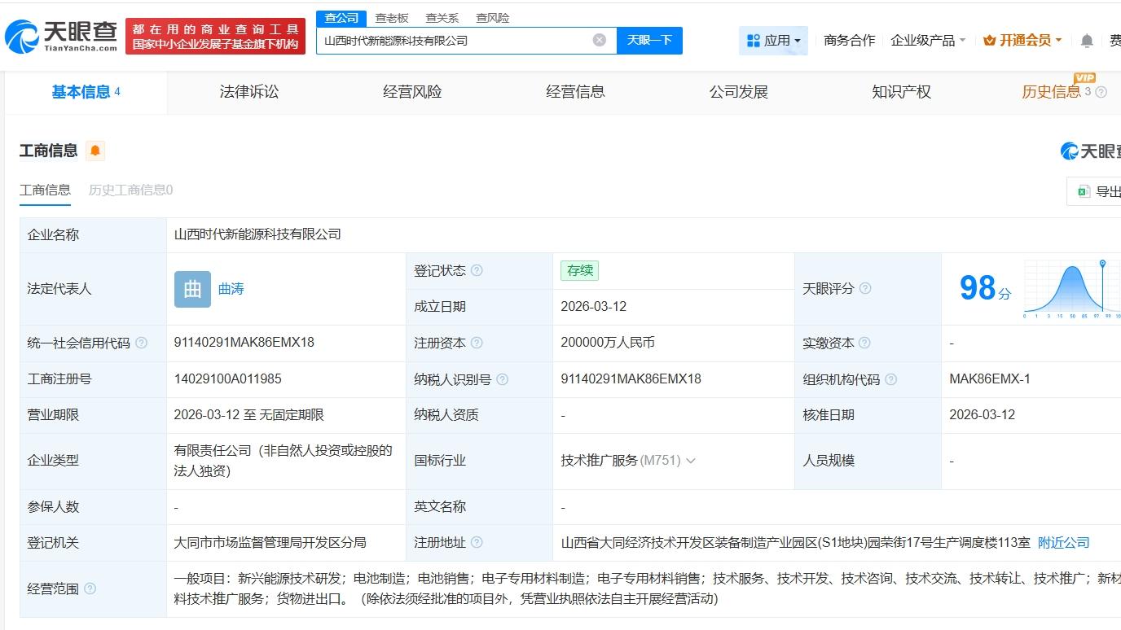The width and height of the screenshot is (1121, 630).
Task: Clear the search box using the × icon
Action: click(599, 39)
